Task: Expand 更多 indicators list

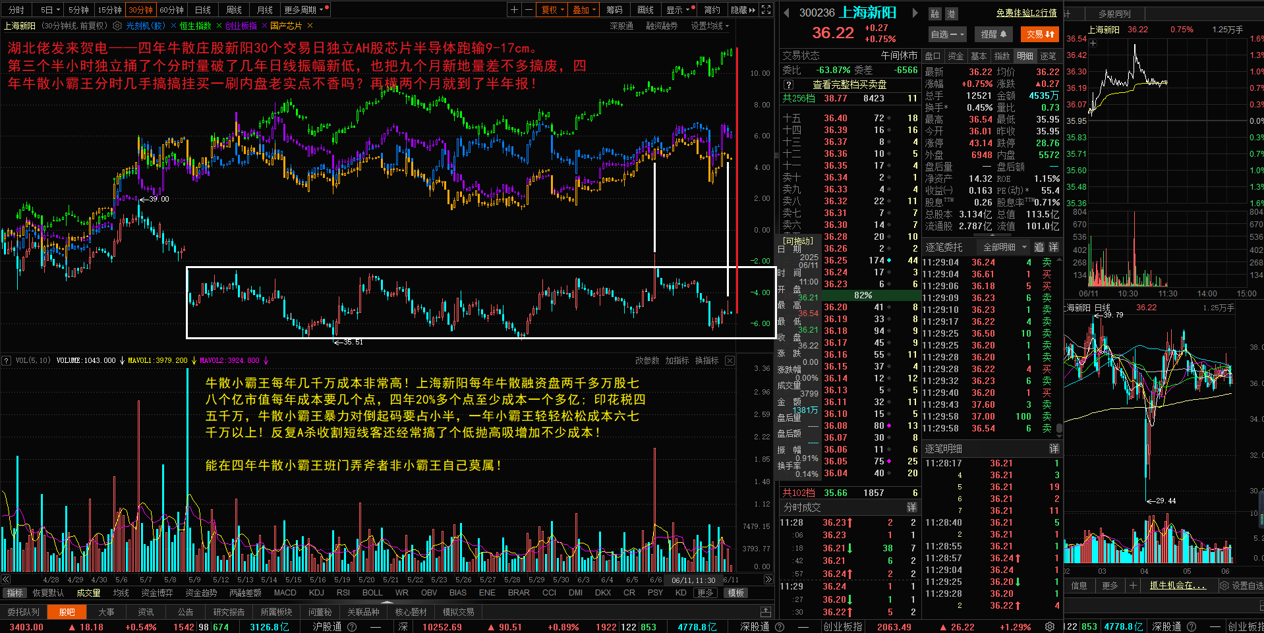Action: (x=705, y=593)
